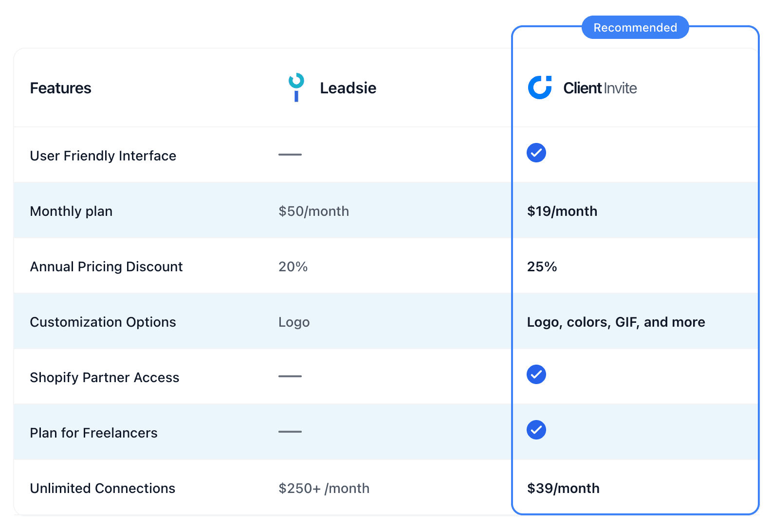The height and width of the screenshot is (527, 770).
Task: Click the Client Invite logo icon
Action: click(x=540, y=88)
